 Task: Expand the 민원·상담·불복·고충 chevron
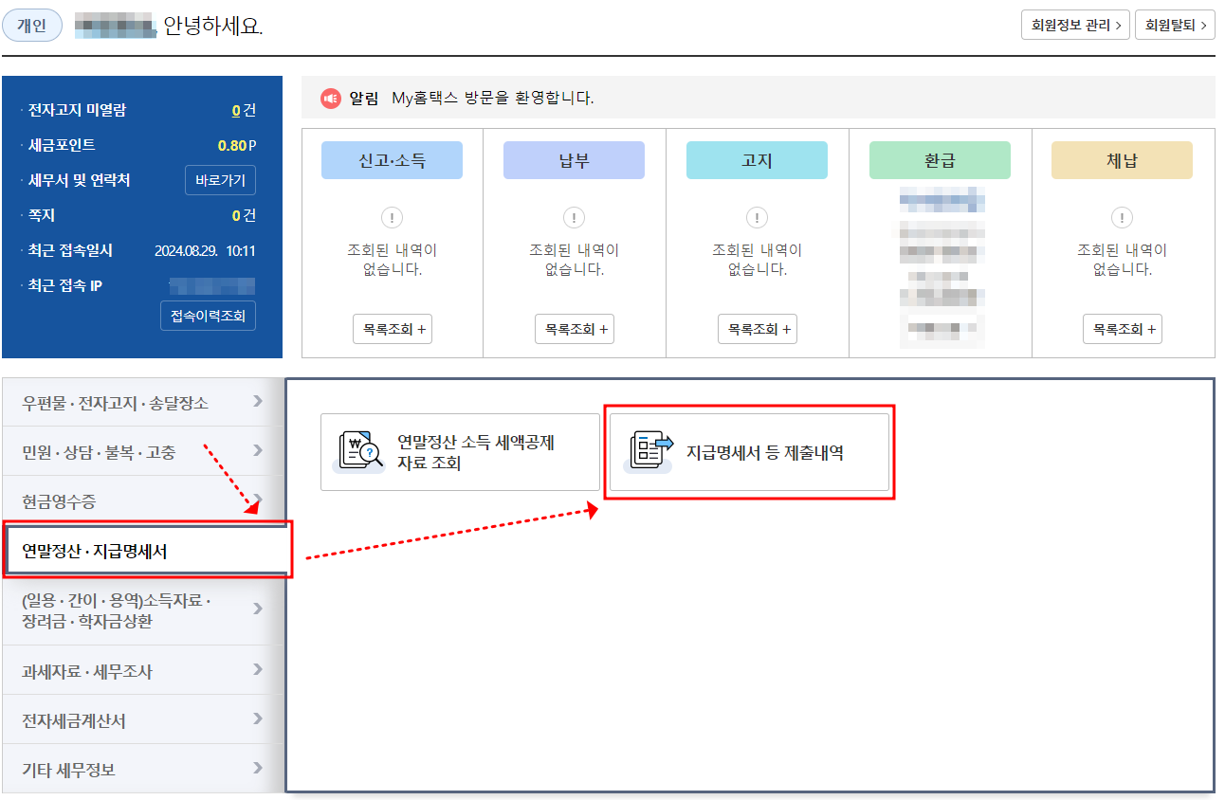[x=258, y=451]
